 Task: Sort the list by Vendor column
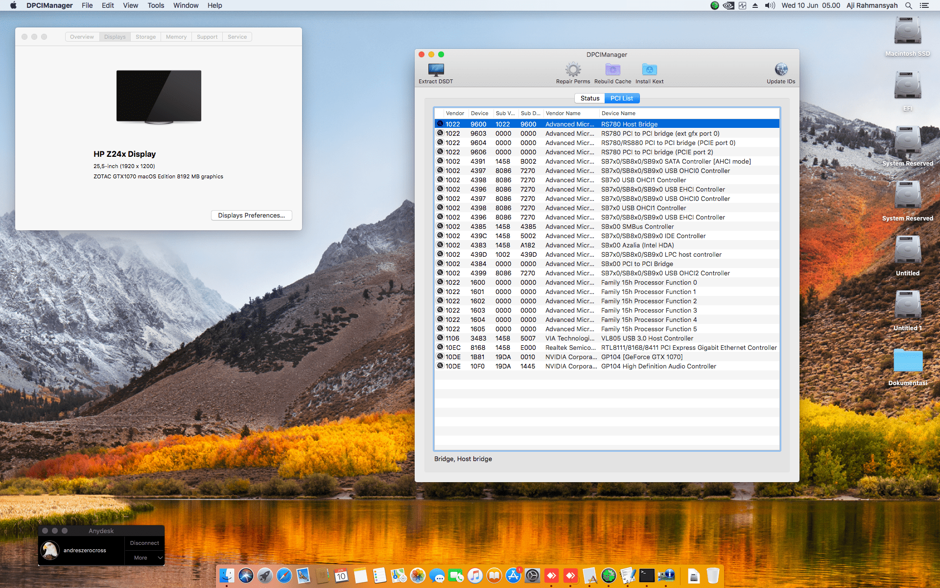[455, 113]
